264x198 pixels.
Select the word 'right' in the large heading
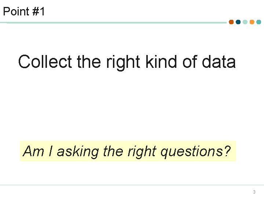(123, 63)
